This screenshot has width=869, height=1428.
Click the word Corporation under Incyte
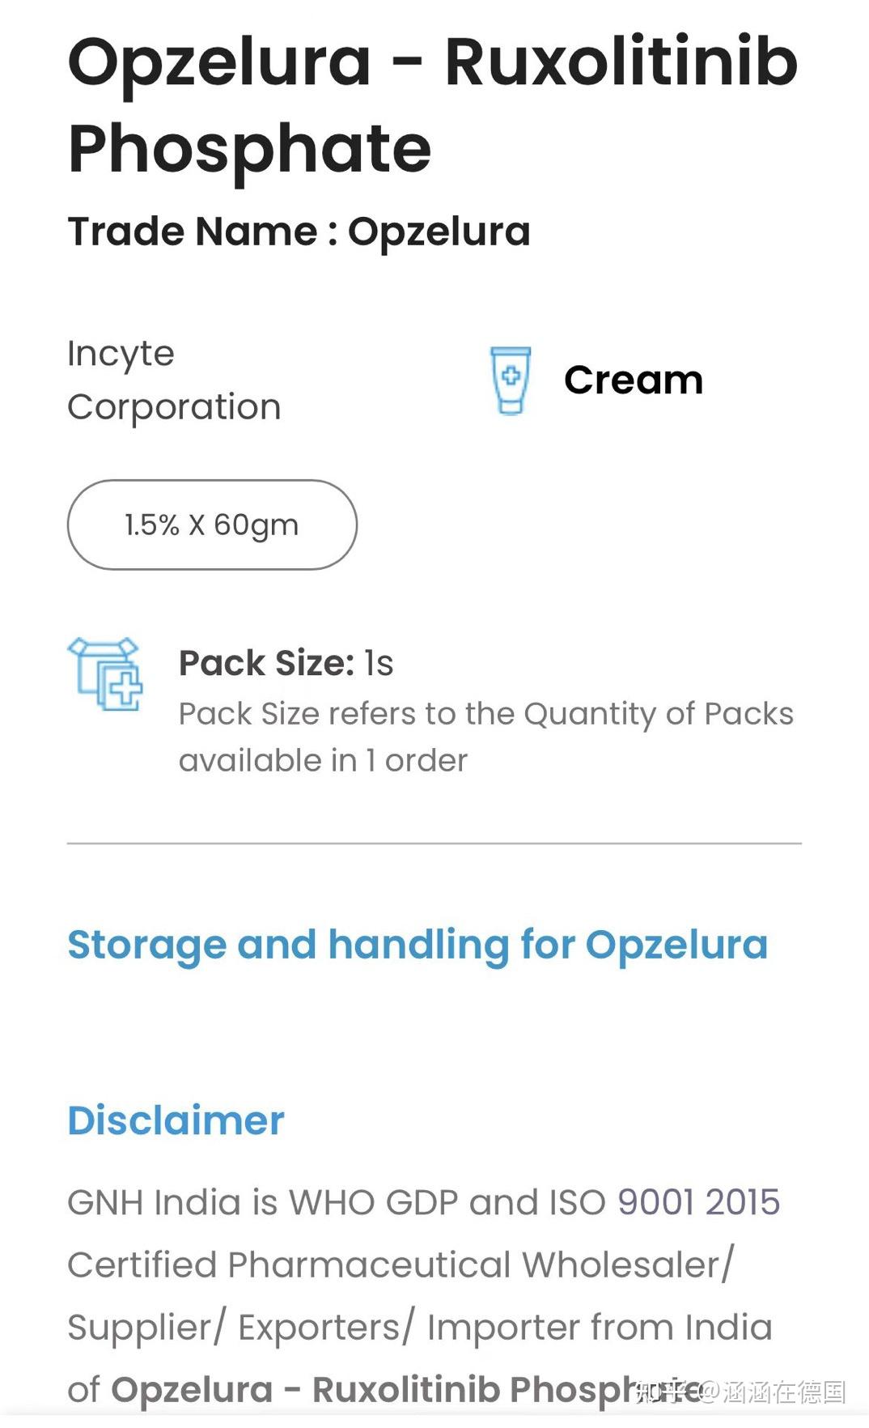[174, 406]
